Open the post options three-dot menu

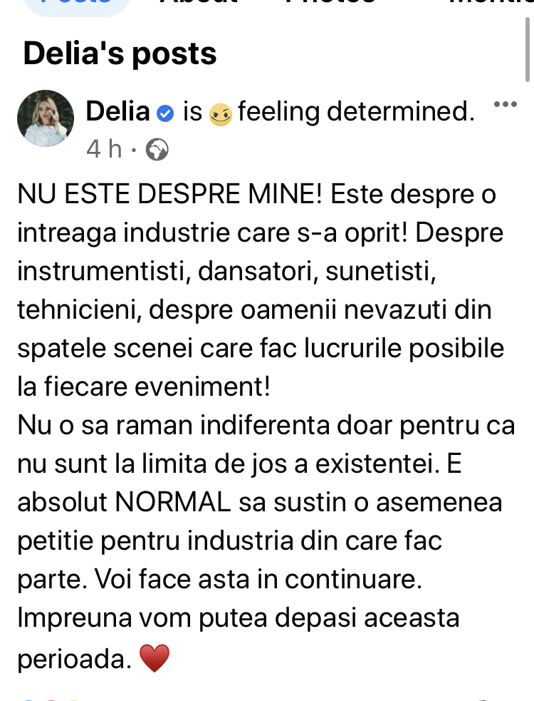click(x=505, y=105)
